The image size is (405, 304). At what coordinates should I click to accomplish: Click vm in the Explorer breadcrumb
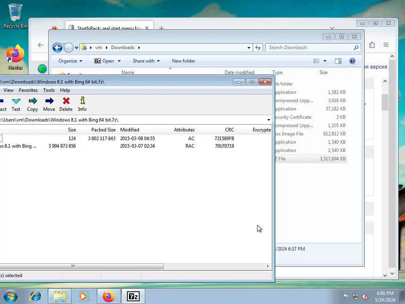pos(98,47)
